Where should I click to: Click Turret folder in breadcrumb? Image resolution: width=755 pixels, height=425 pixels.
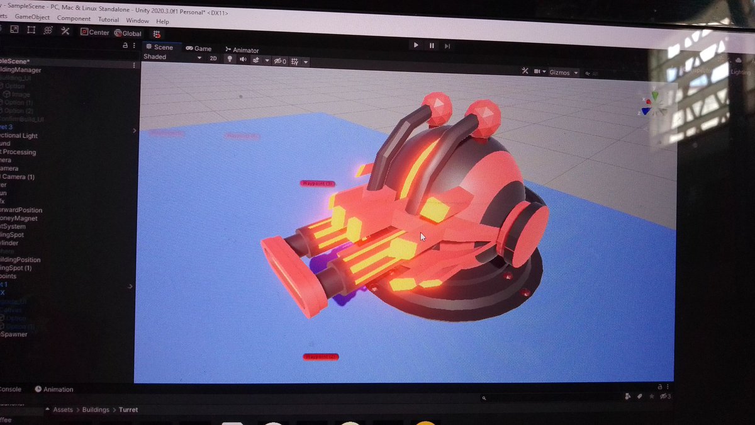click(128, 409)
